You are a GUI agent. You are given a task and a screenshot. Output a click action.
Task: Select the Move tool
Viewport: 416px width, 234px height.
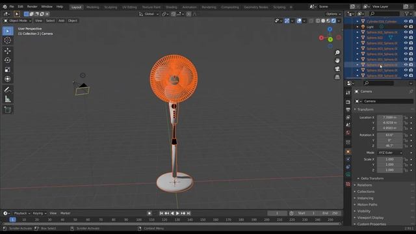pos(8,51)
